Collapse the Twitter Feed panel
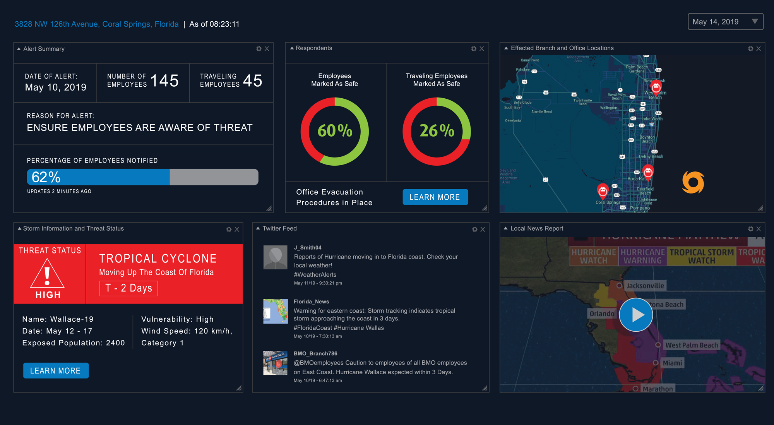Screen dimensions: 774x425 pyautogui.click(x=258, y=228)
